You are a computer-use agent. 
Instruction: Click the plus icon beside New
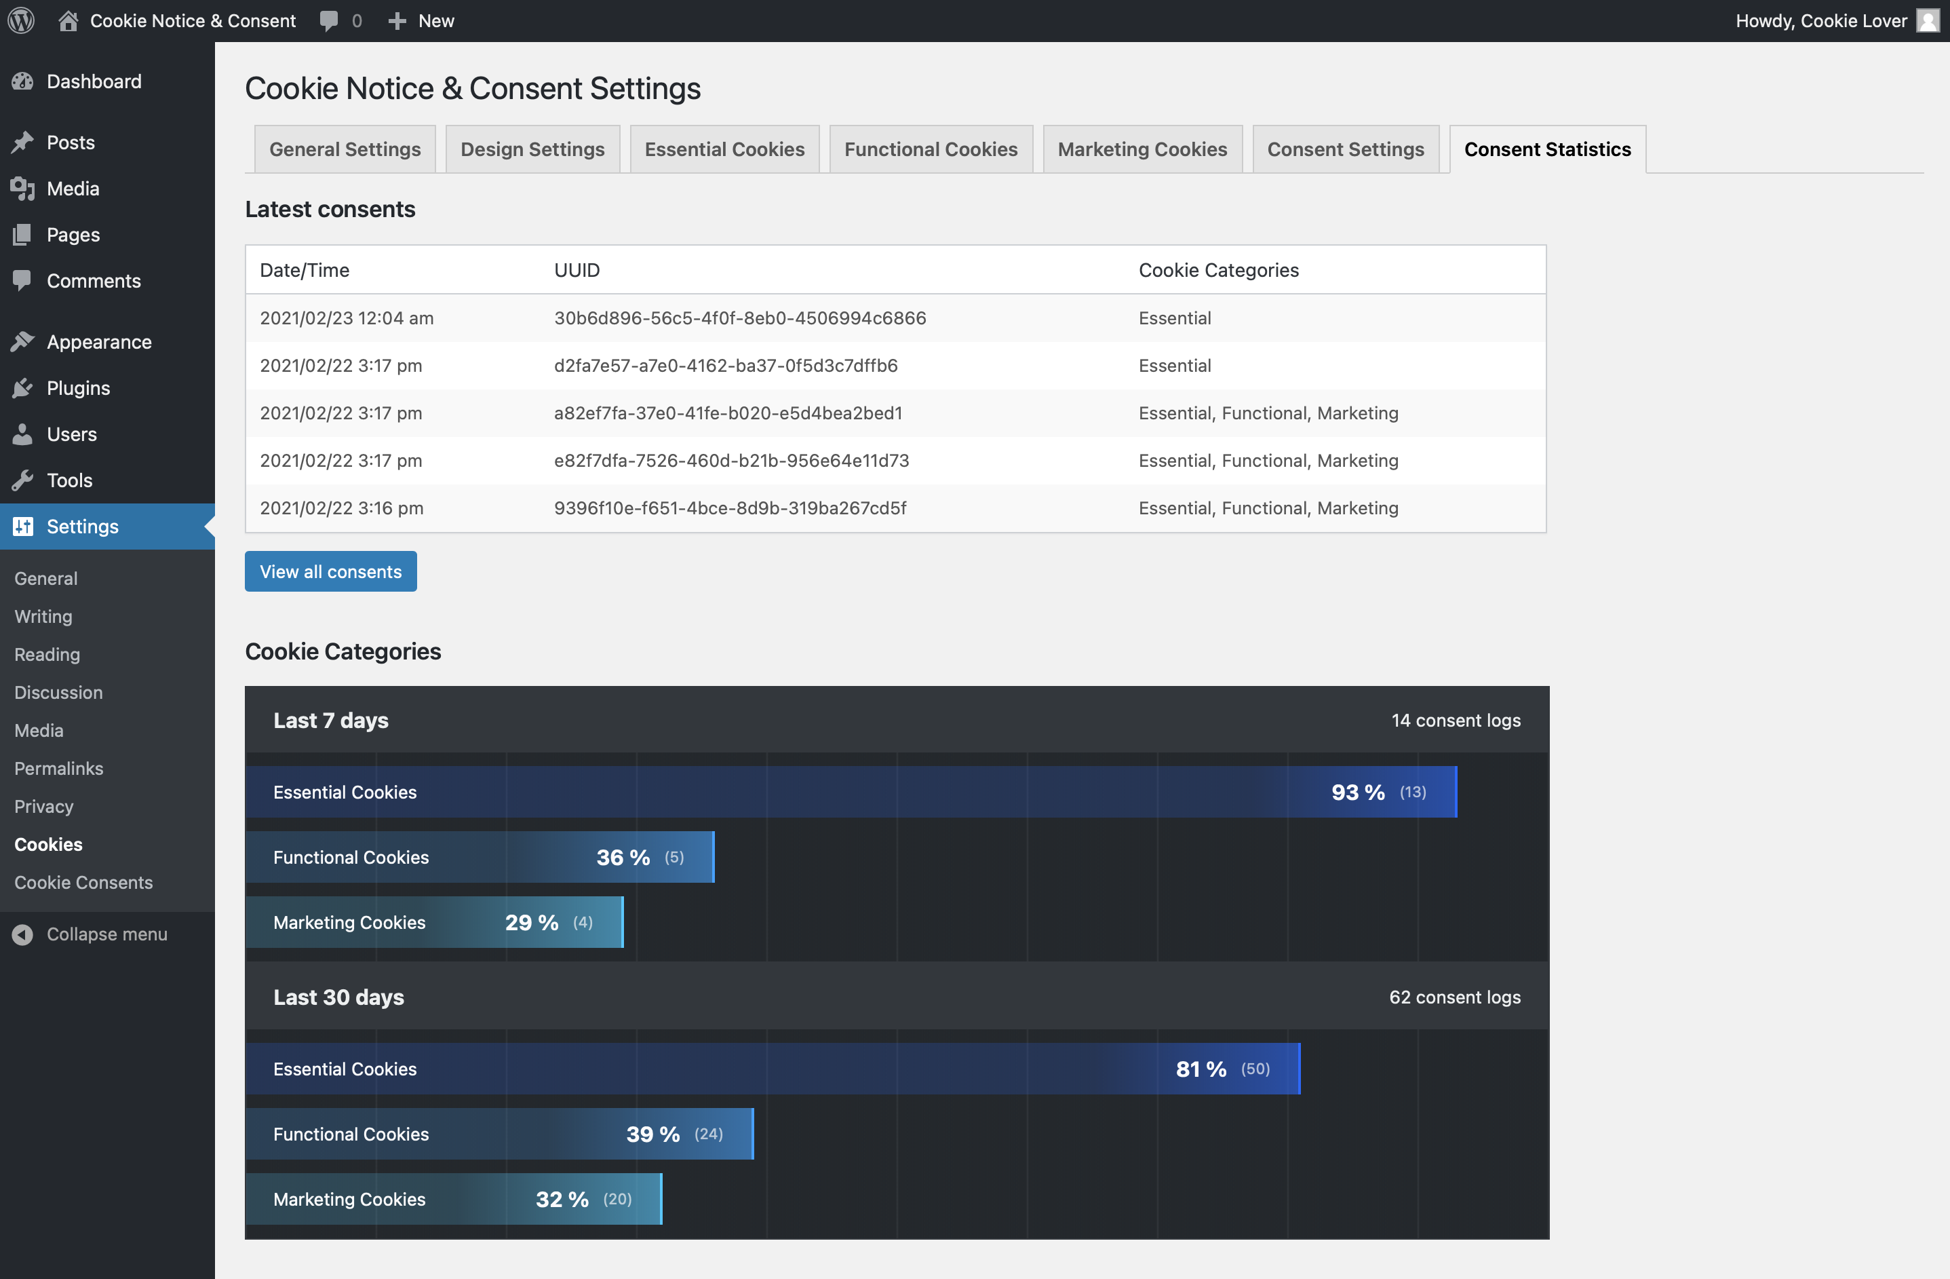[x=397, y=21]
